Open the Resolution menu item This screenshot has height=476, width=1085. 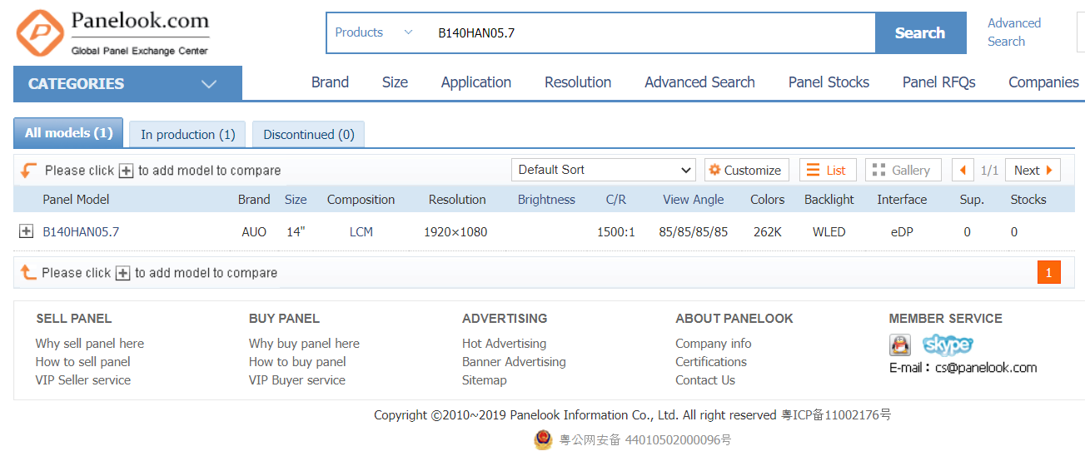(578, 82)
